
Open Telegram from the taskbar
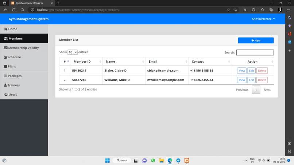click(x=178, y=161)
